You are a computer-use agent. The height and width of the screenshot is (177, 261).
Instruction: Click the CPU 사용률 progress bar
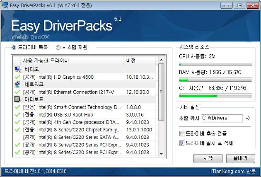(x=215, y=64)
